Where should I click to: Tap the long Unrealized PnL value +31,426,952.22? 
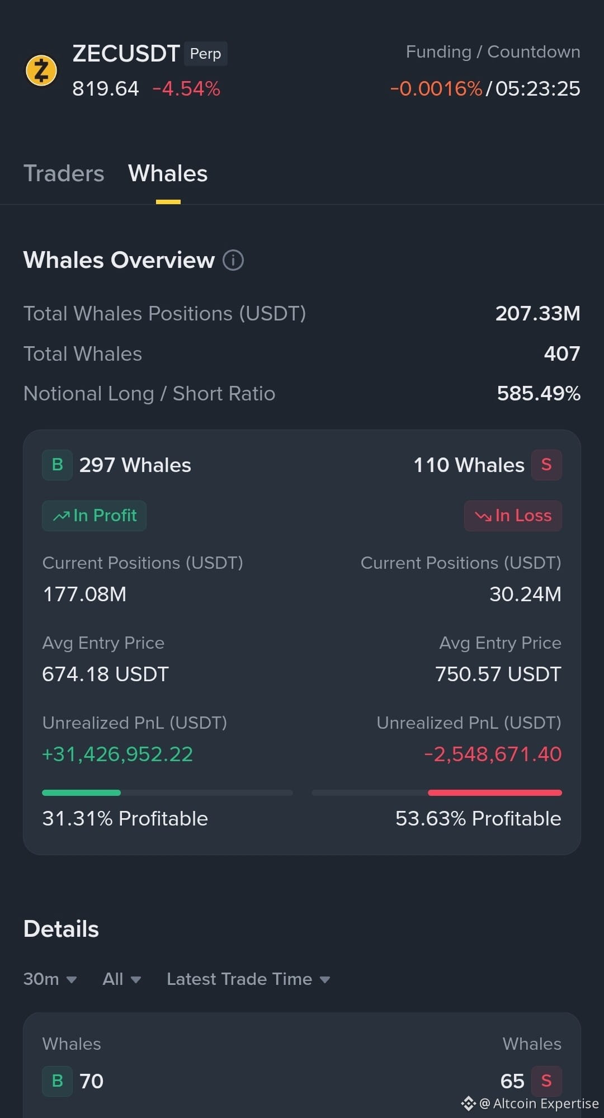pos(117,754)
